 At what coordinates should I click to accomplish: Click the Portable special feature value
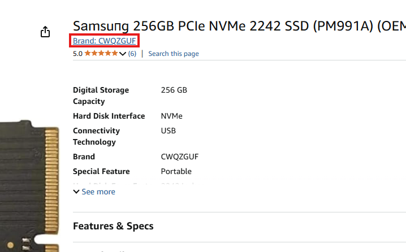(176, 171)
